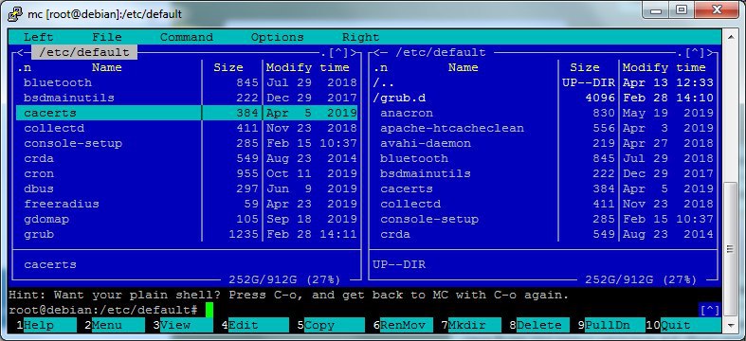Select cacerts highlighted row in left panel
The height and width of the screenshot is (341, 746).
187,113
